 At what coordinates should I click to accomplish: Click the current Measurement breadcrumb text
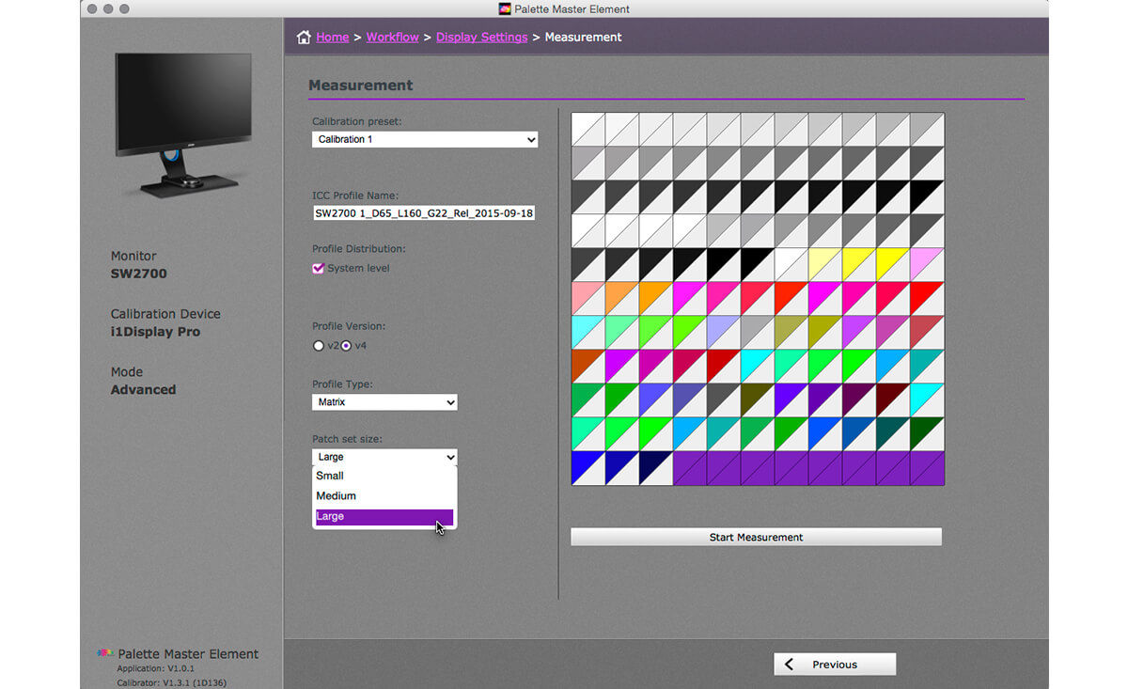point(583,38)
